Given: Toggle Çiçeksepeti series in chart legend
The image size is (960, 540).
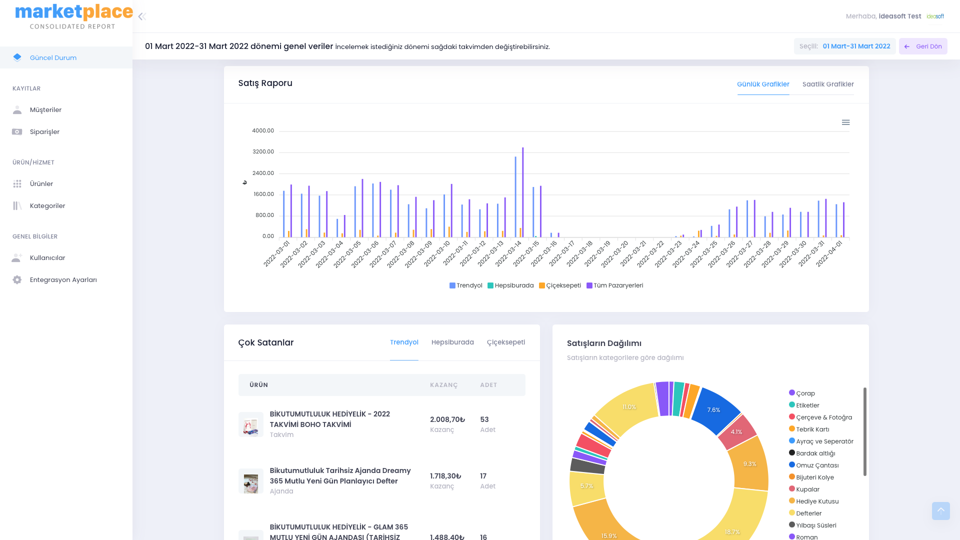Looking at the screenshot, I should [x=560, y=285].
